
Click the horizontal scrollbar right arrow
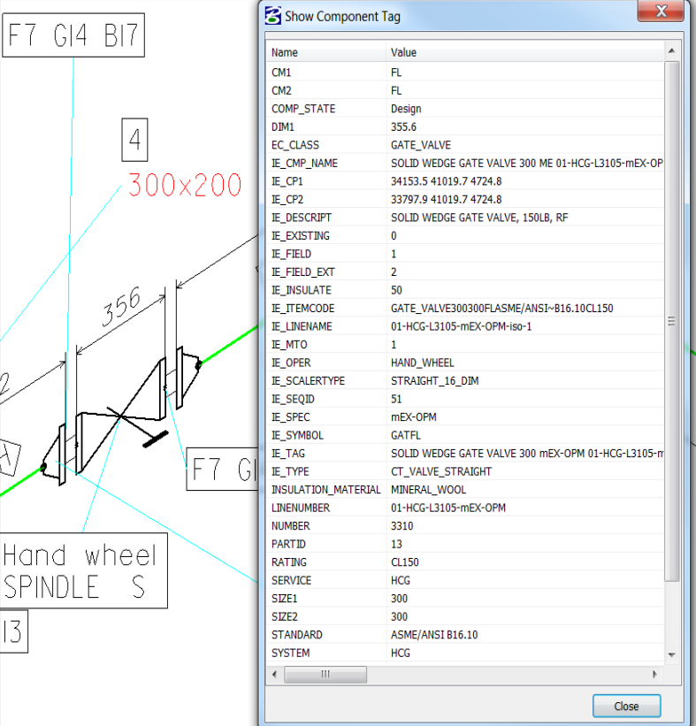[x=654, y=674]
